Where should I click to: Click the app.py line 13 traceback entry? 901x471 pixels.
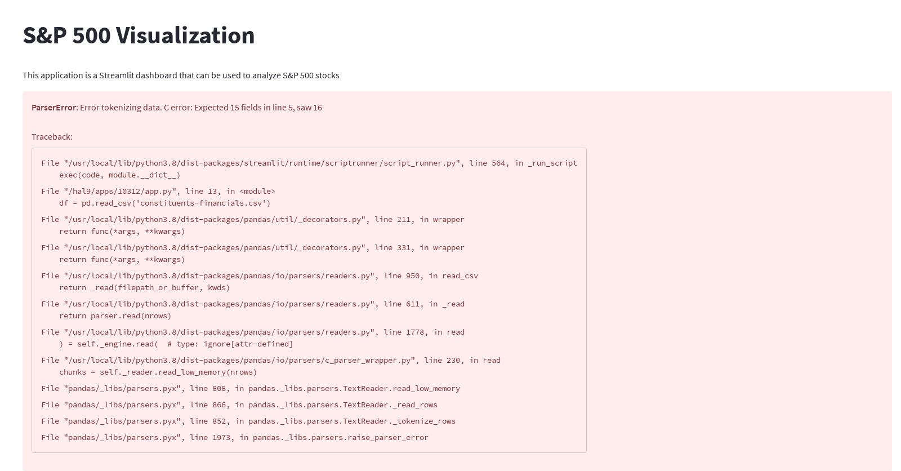158,192
